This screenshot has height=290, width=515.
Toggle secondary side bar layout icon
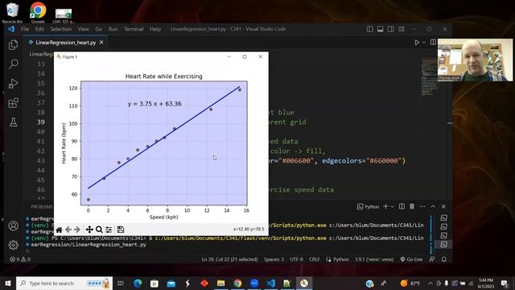coord(391,29)
